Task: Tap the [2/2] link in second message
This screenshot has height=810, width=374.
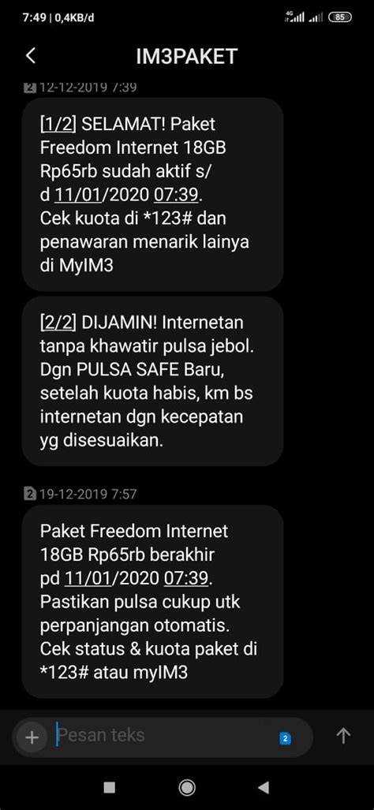Action: [58, 323]
